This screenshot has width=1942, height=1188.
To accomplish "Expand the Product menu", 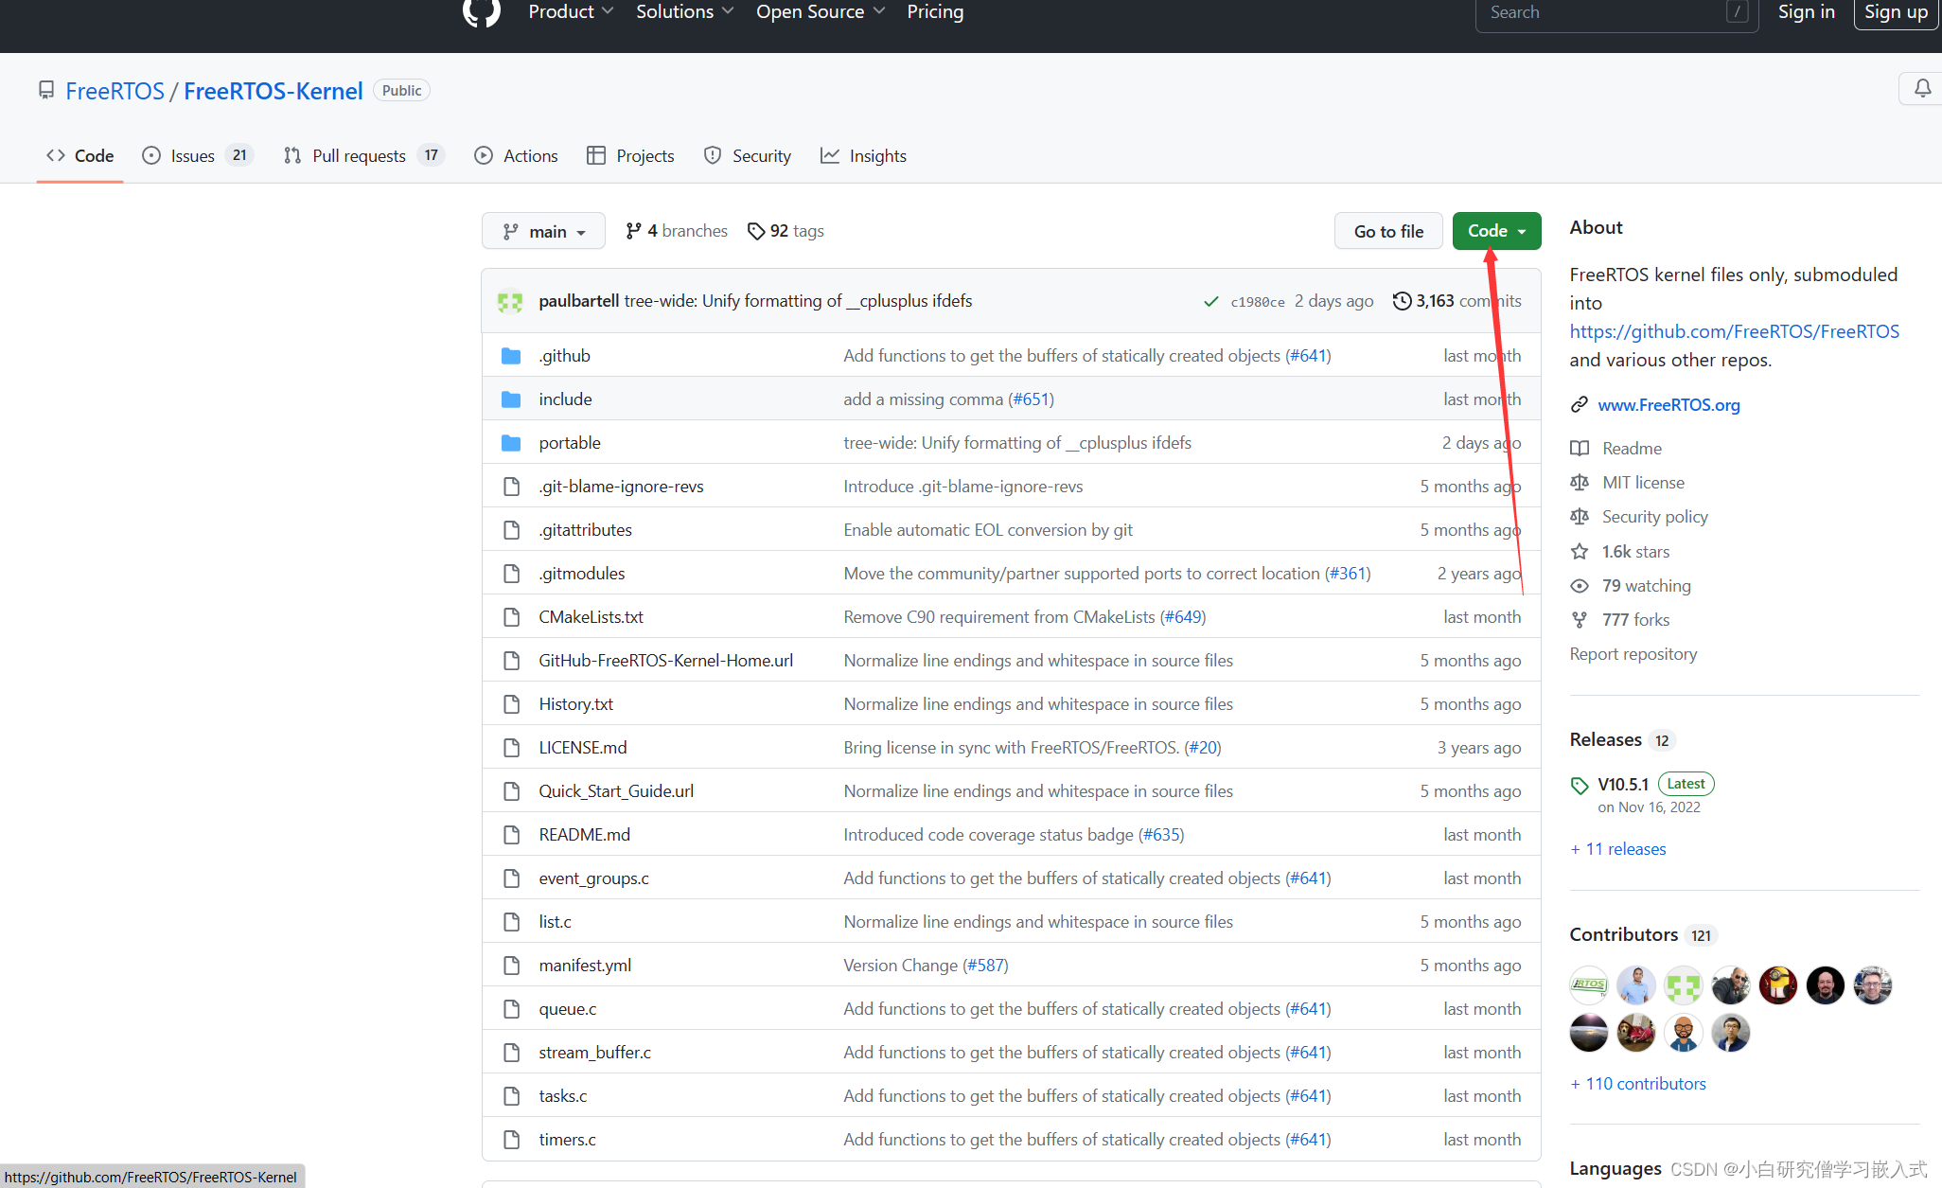I will [x=571, y=12].
